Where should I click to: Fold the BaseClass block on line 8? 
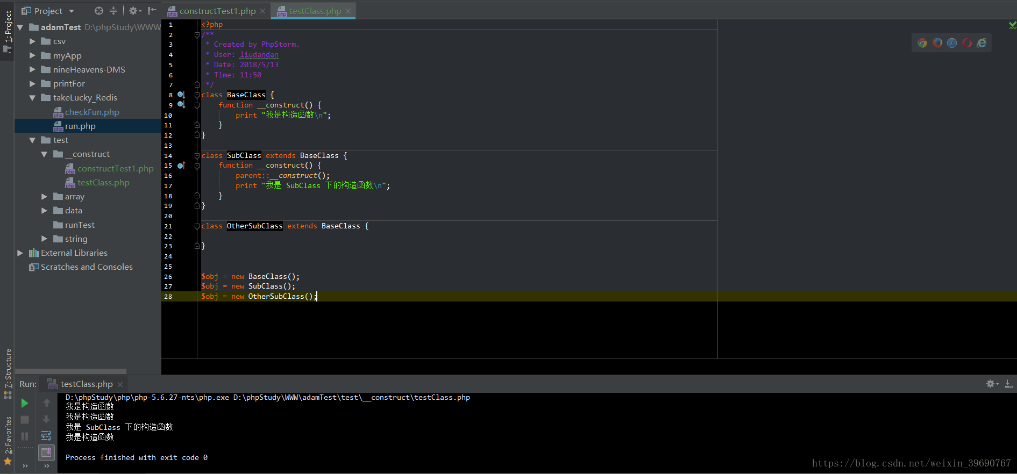click(x=197, y=95)
